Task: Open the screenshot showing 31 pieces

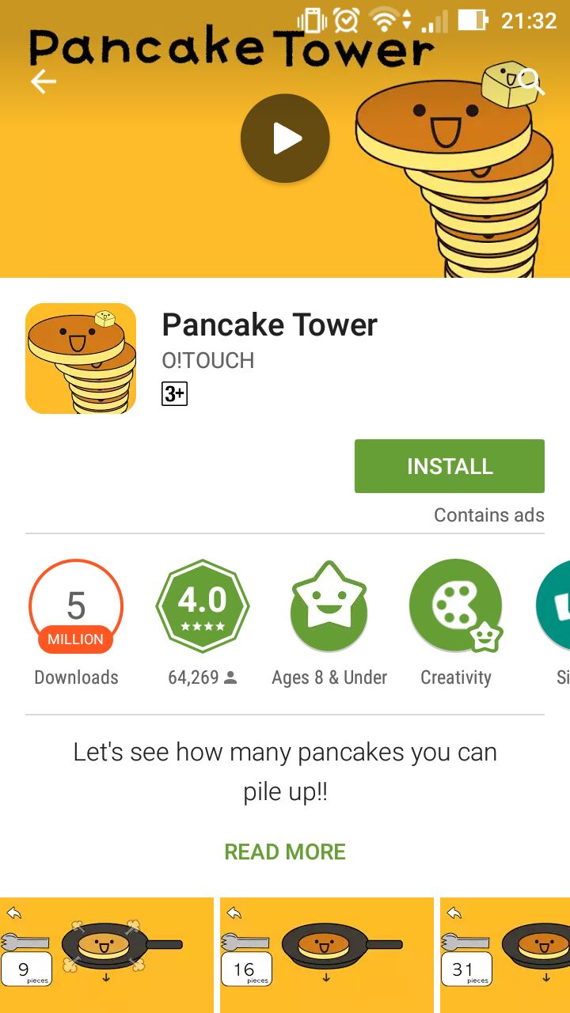Action: (x=505, y=955)
